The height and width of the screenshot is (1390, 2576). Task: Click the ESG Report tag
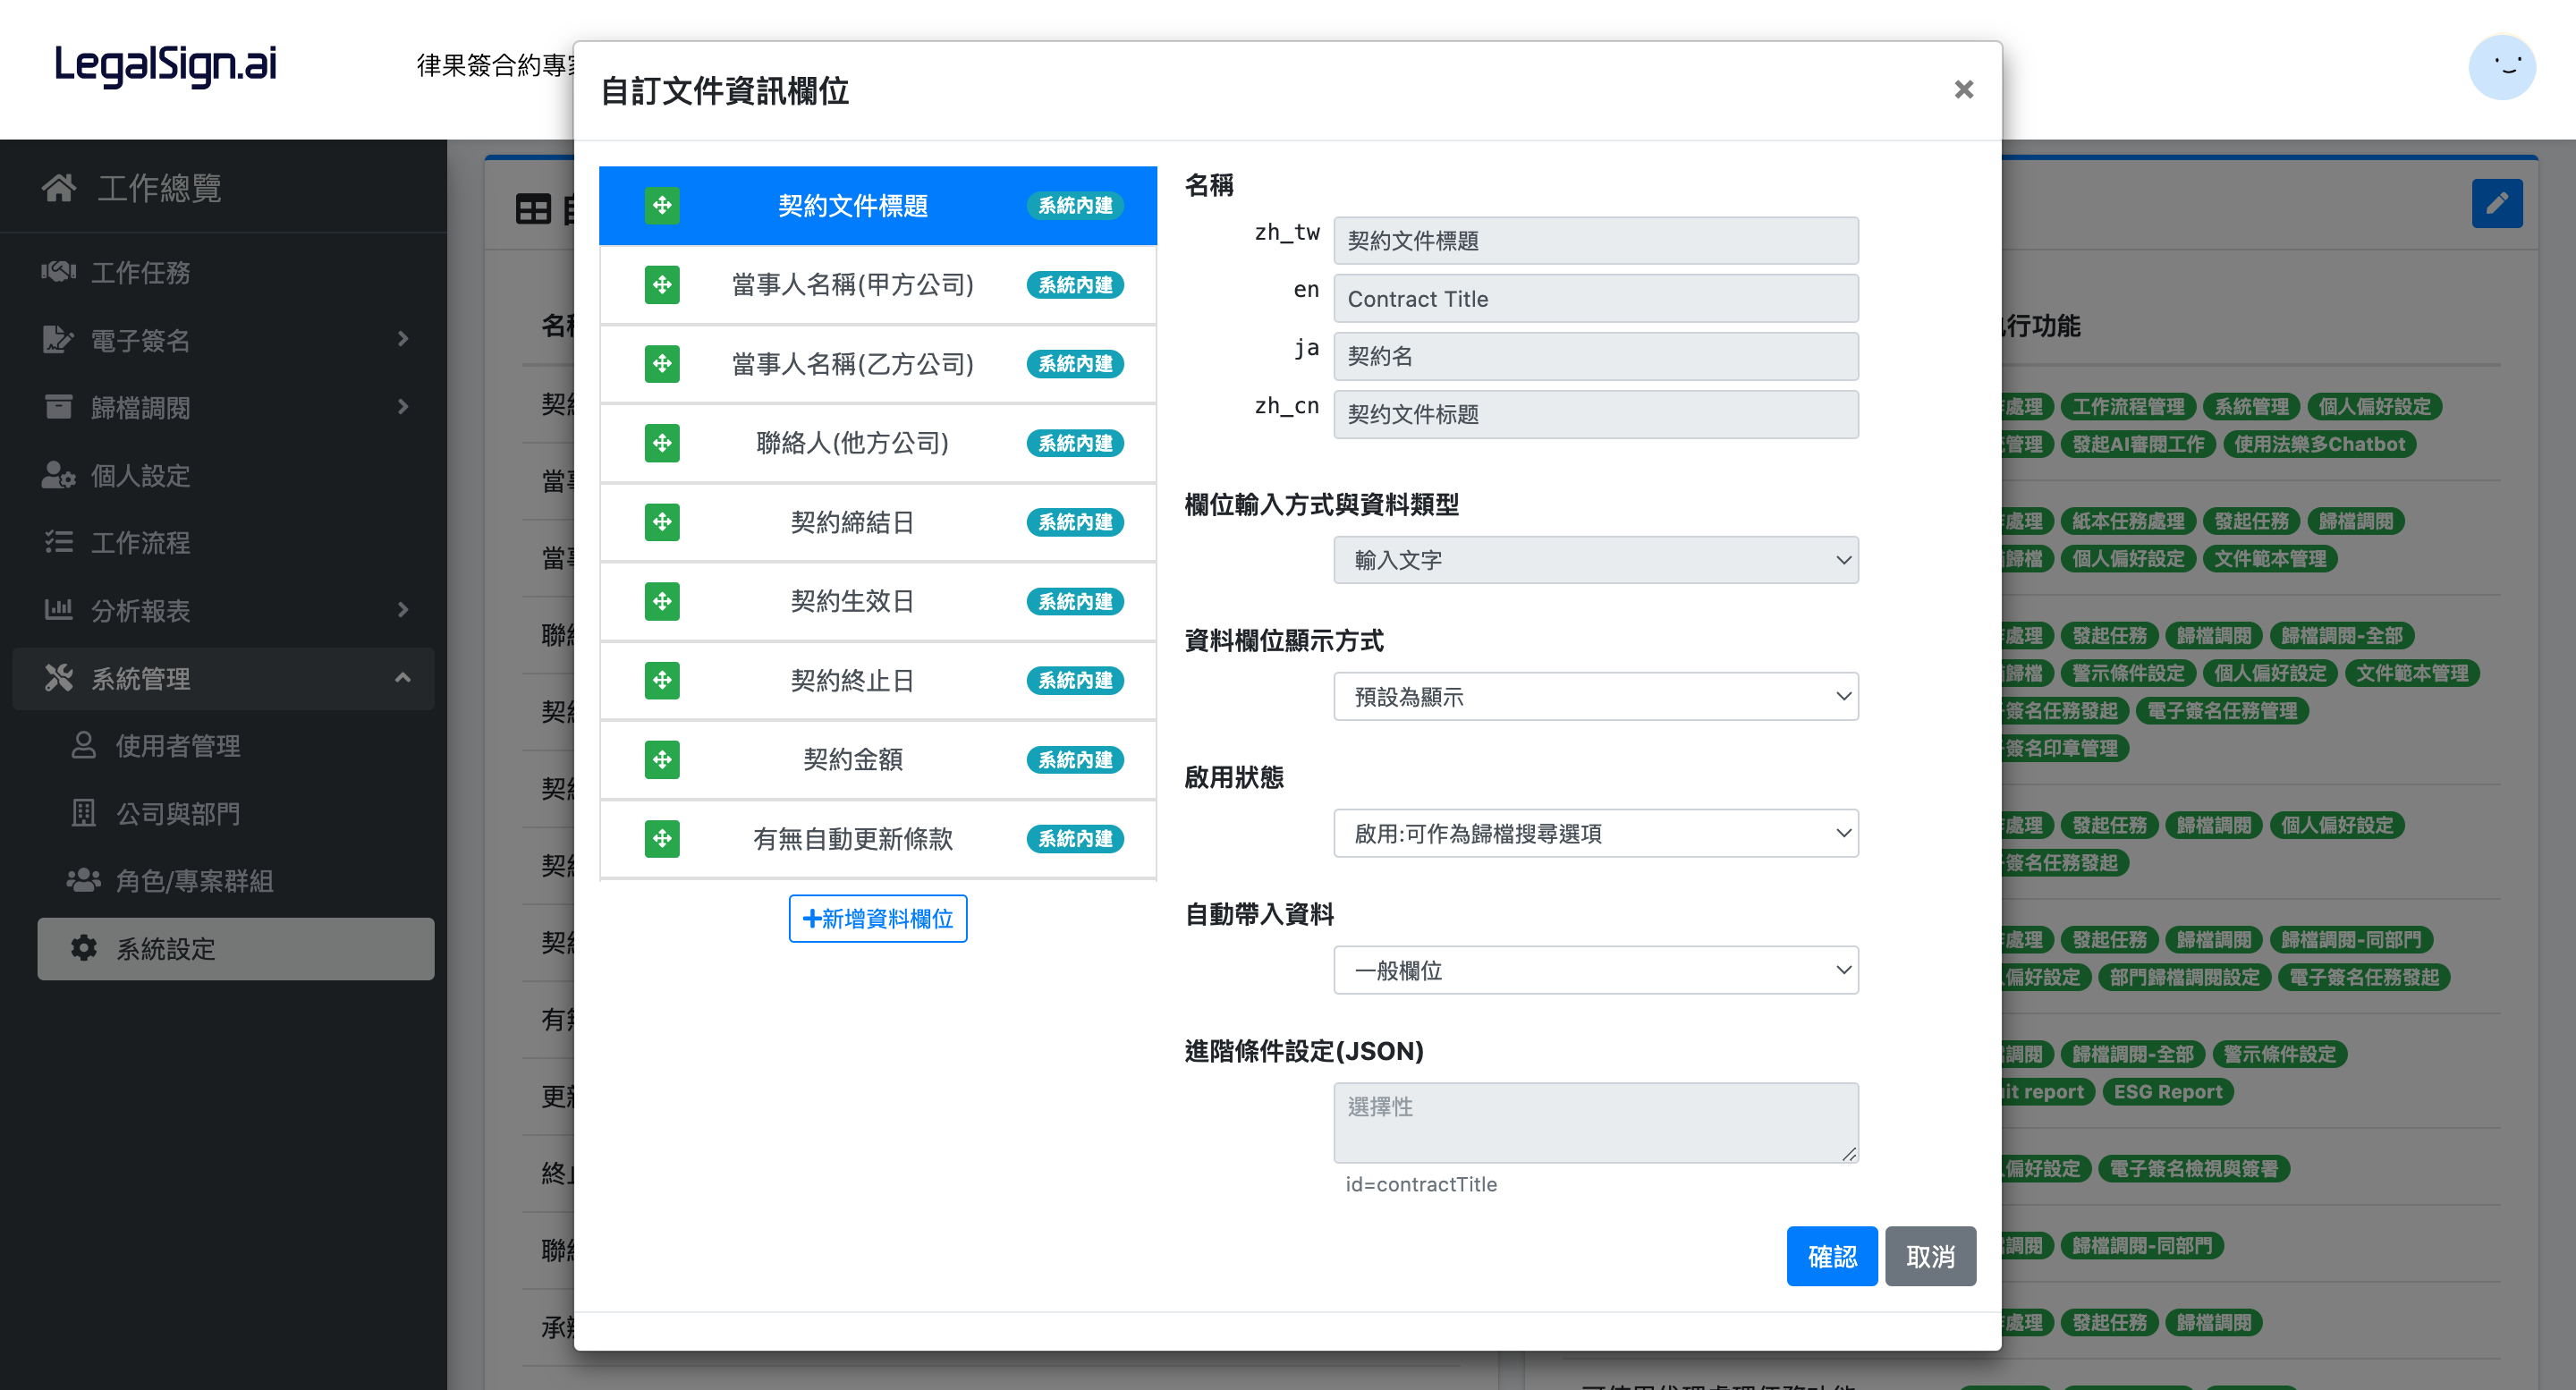pos(2167,1092)
